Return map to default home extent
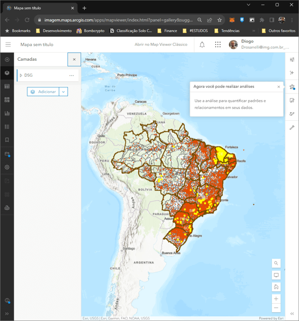This screenshot has height=321, width=299. (276, 287)
